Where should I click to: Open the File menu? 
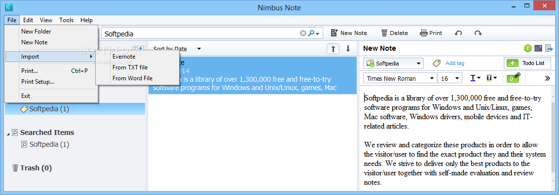click(12, 20)
